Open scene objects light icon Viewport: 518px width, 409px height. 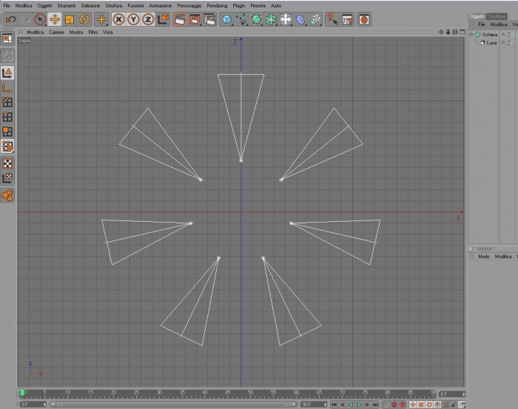click(x=286, y=19)
